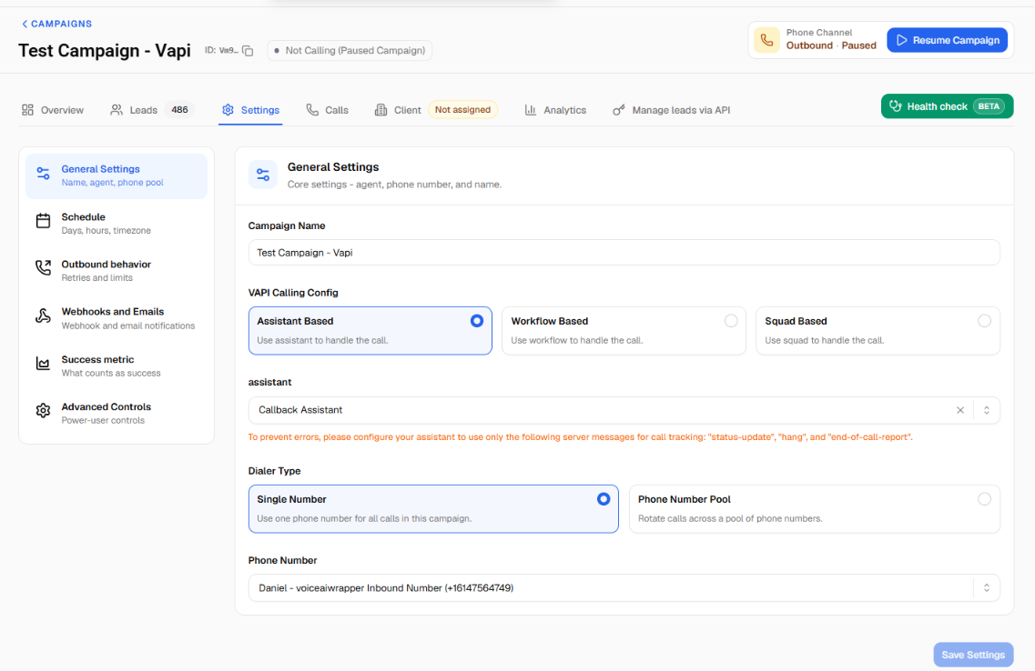Screen dimensions: 1035x671
Task: Click the stethoscope icon in Health check
Action: pyautogui.click(x=895, y=106)
